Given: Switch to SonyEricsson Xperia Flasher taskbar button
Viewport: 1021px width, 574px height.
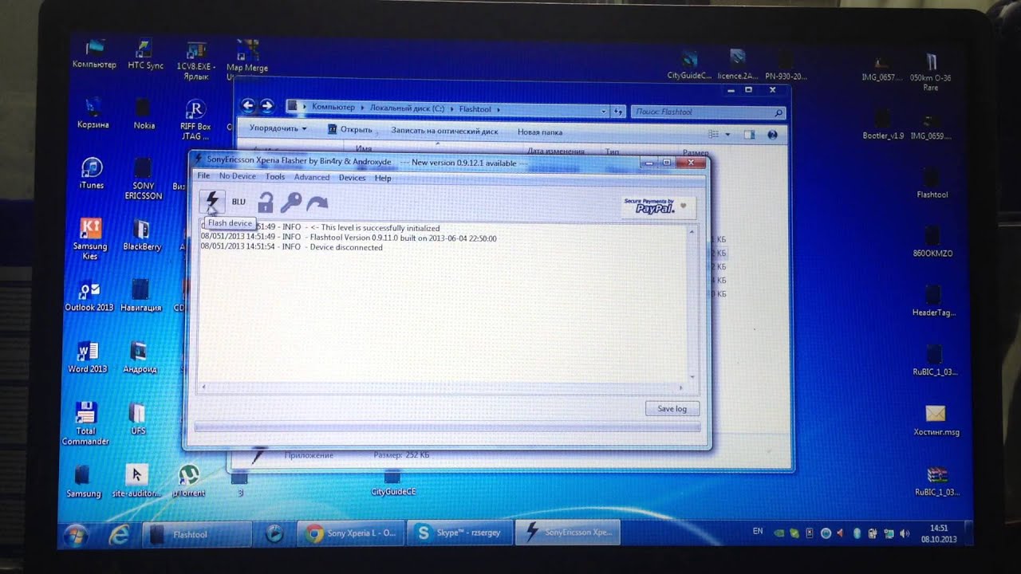Looking at the screenshot, I should click(x=568, y=532).
